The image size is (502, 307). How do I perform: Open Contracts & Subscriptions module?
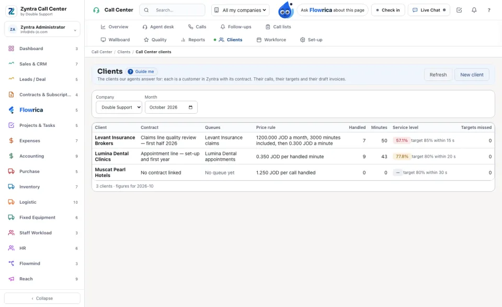pos(42,95)
